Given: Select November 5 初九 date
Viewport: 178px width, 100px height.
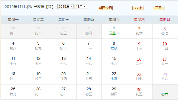Looking at the screenshot, I should [x=38, y=46].
